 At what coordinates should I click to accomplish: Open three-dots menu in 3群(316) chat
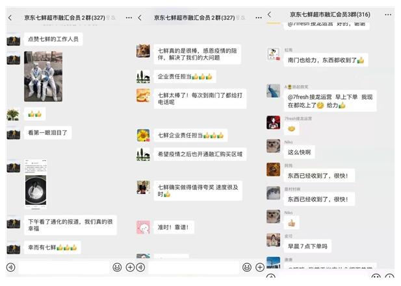point(388,14)
